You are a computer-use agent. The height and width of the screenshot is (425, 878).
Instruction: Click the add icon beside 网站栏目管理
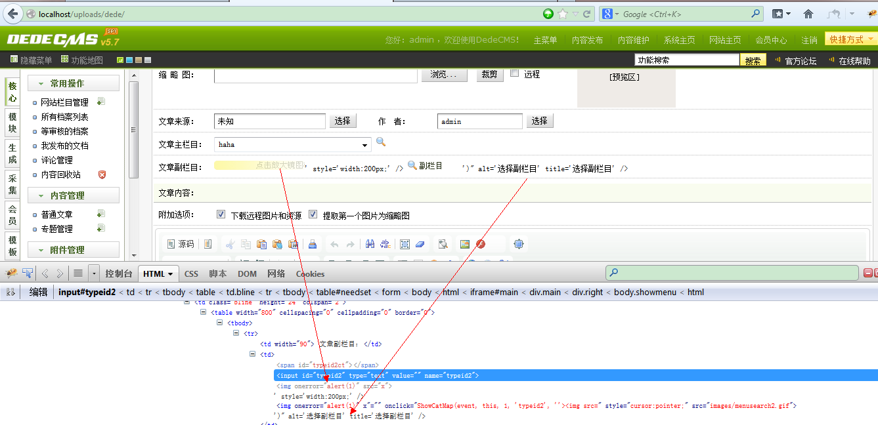101,102
